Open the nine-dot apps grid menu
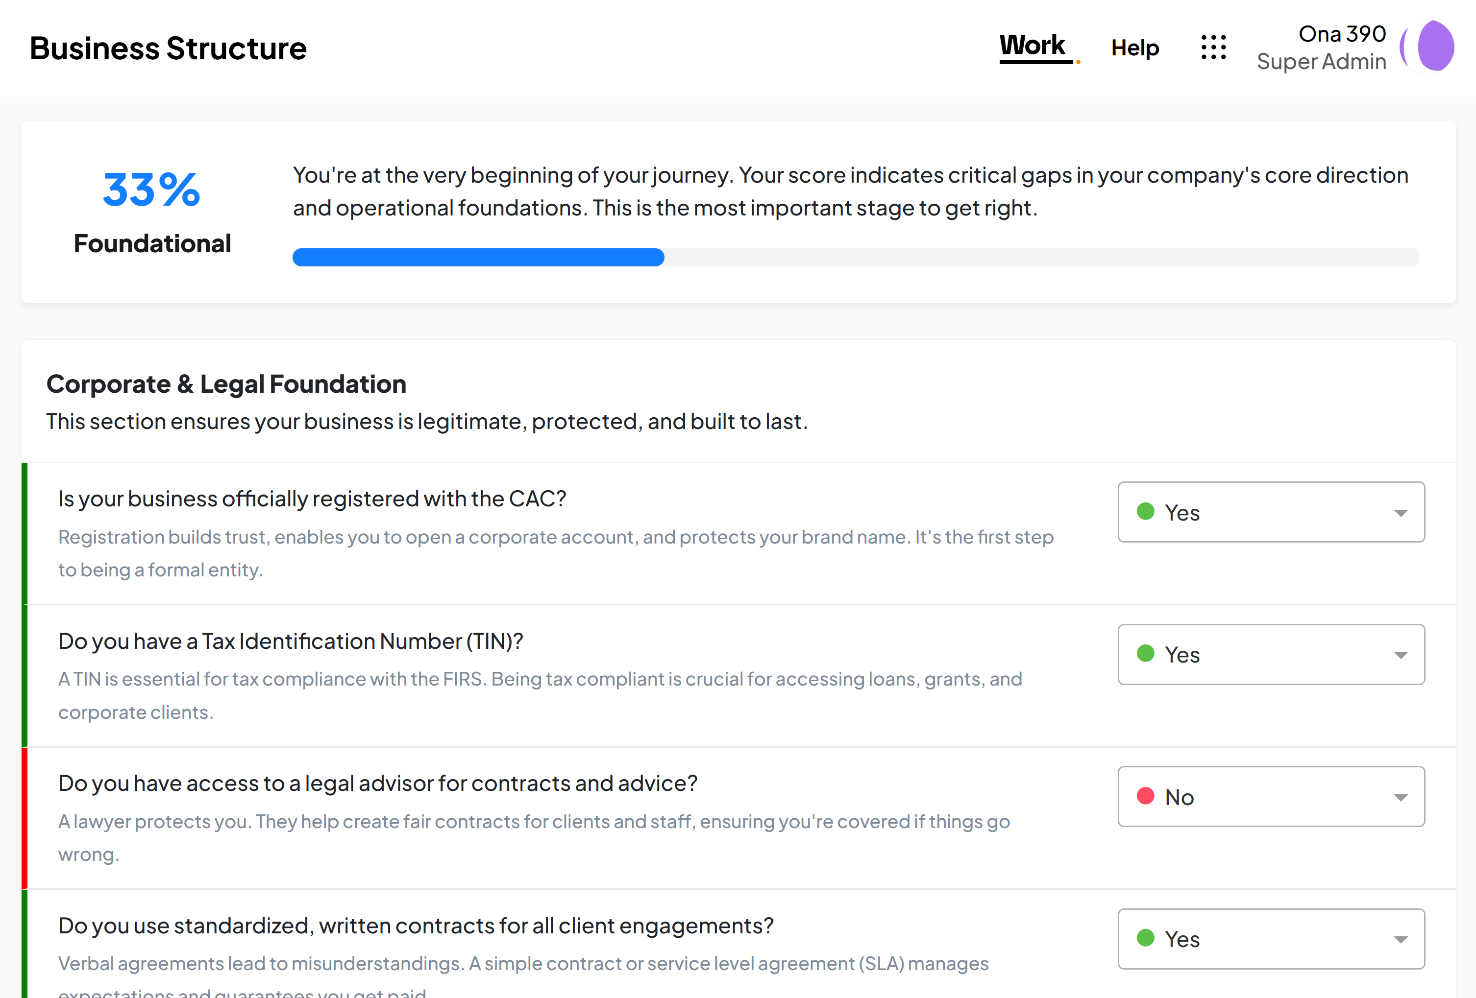Screen dimensions: 1476x998 1213,48
